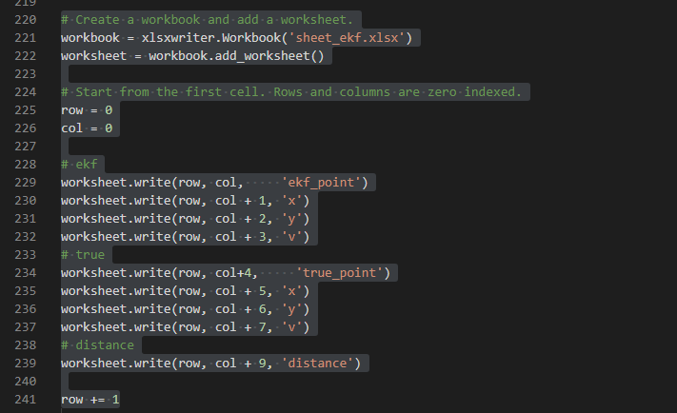Click the comment 'Create a workbook and add a worksheet'

(207, 20)
